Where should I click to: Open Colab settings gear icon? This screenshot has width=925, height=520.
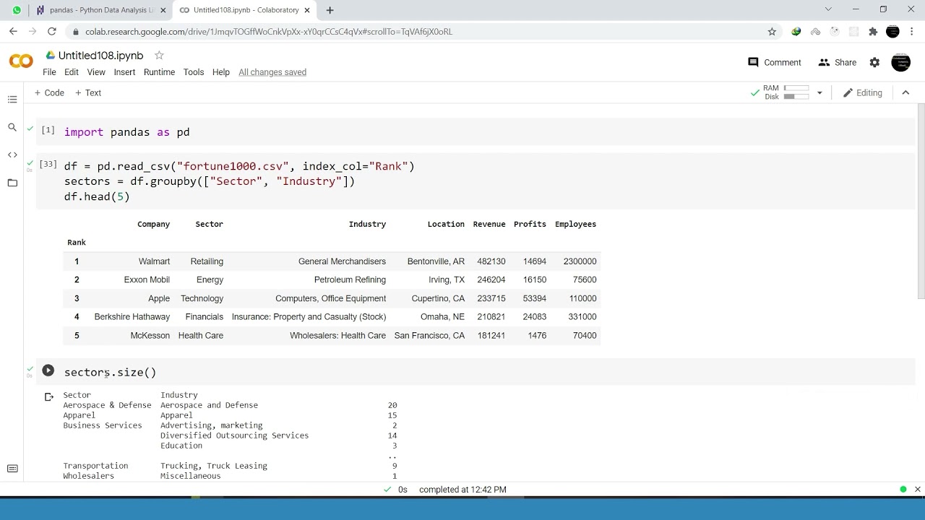[x=874, y=63]
